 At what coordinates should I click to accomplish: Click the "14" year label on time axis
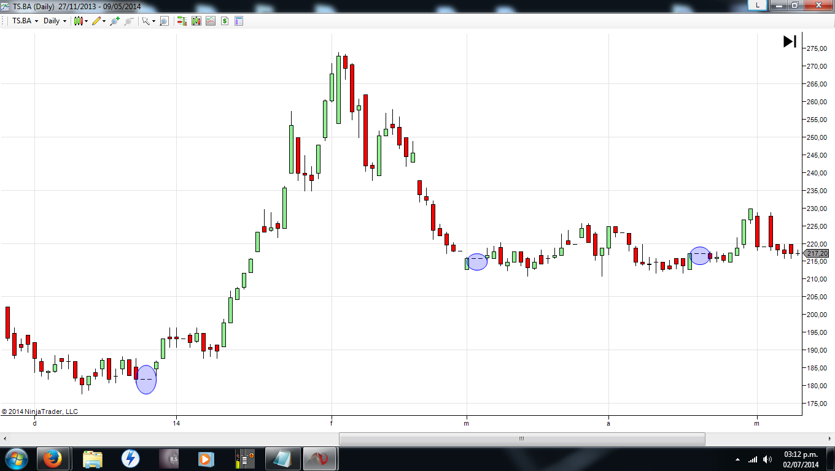point(176,423)
